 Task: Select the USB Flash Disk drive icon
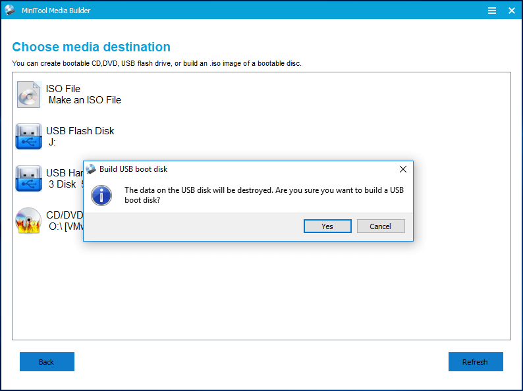(x=29, y=136)
